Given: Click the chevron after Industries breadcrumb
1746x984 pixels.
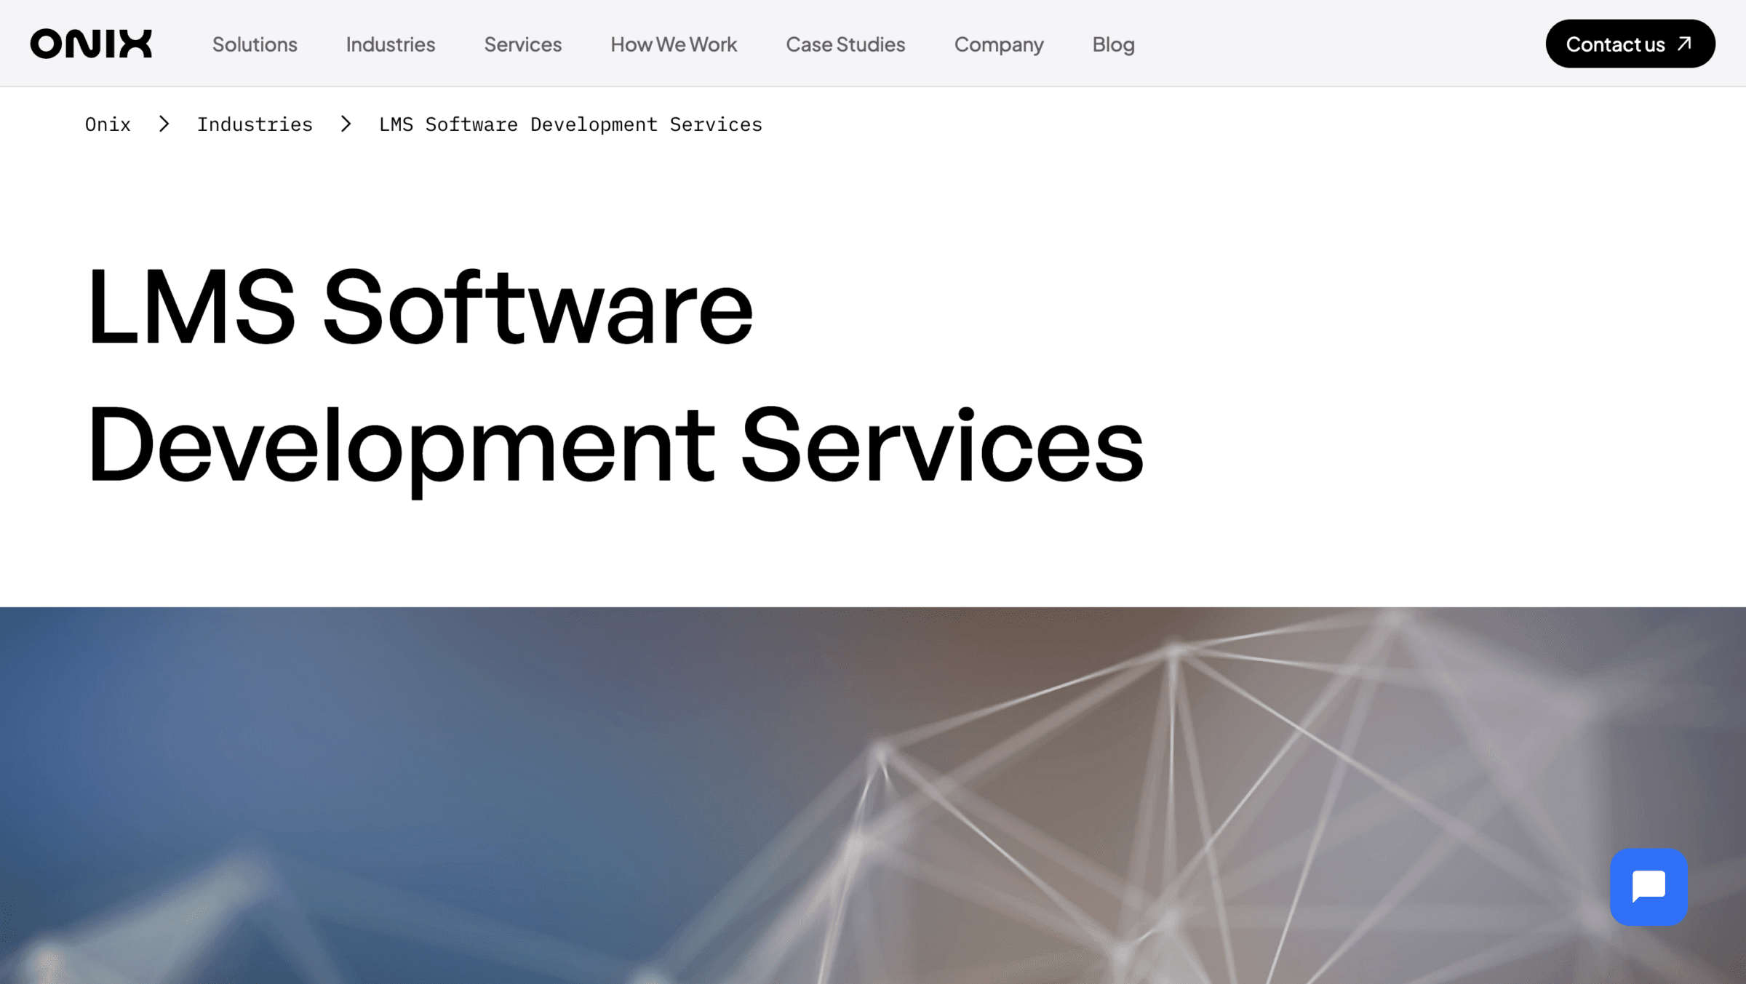Looking at the screenshot, I should pyautogui.click(x=346, y=124).
